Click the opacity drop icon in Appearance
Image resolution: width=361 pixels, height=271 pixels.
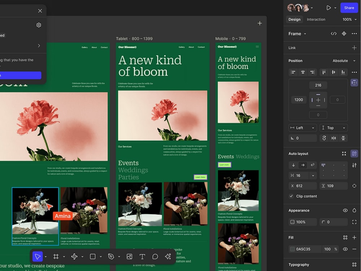[355, 210]
